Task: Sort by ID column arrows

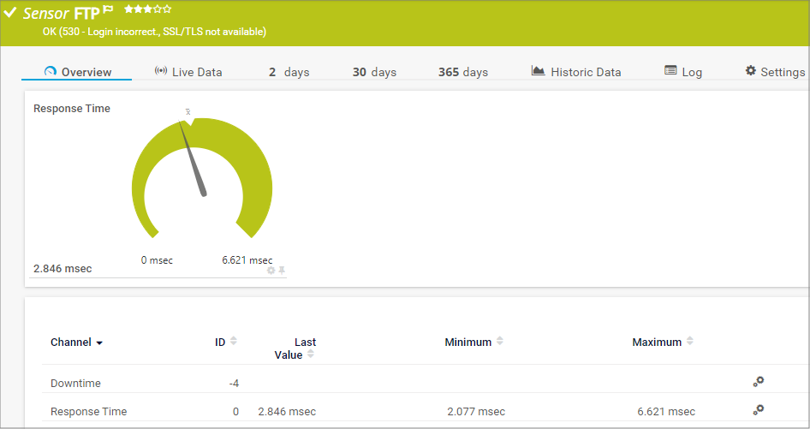Action: coord(234,342)
